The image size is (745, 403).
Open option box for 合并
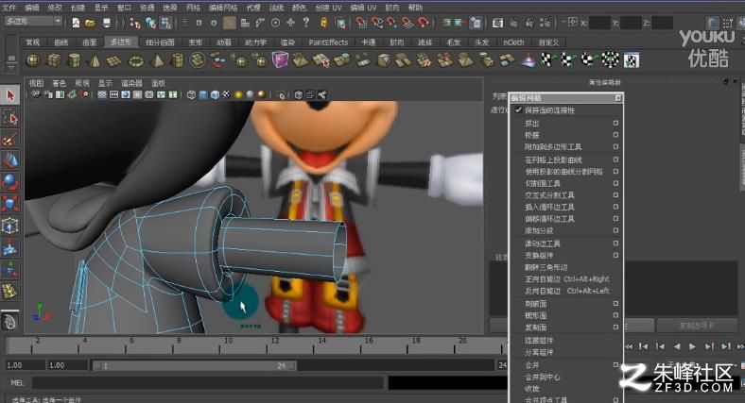pos(615,364)
